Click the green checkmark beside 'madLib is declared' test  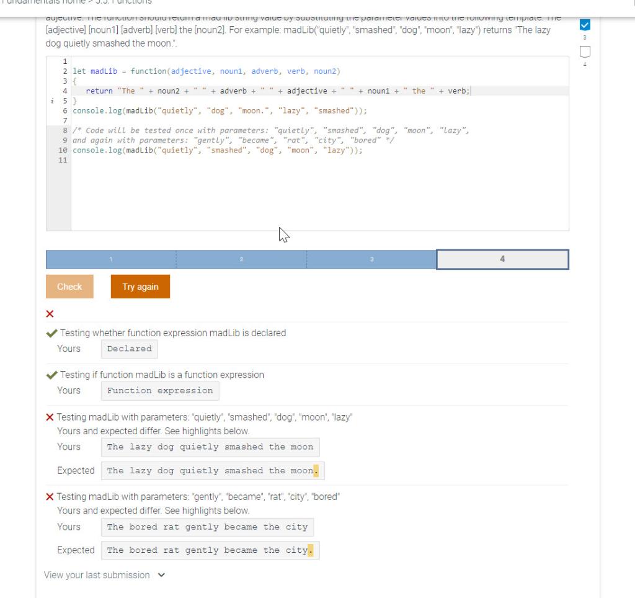[x=52, y=333]
